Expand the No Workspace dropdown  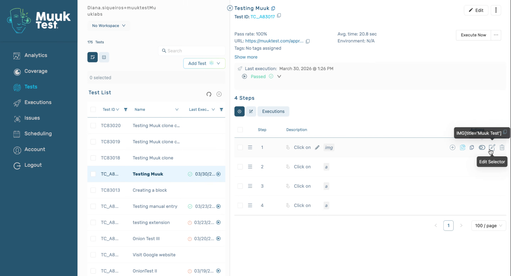[109, 26]
